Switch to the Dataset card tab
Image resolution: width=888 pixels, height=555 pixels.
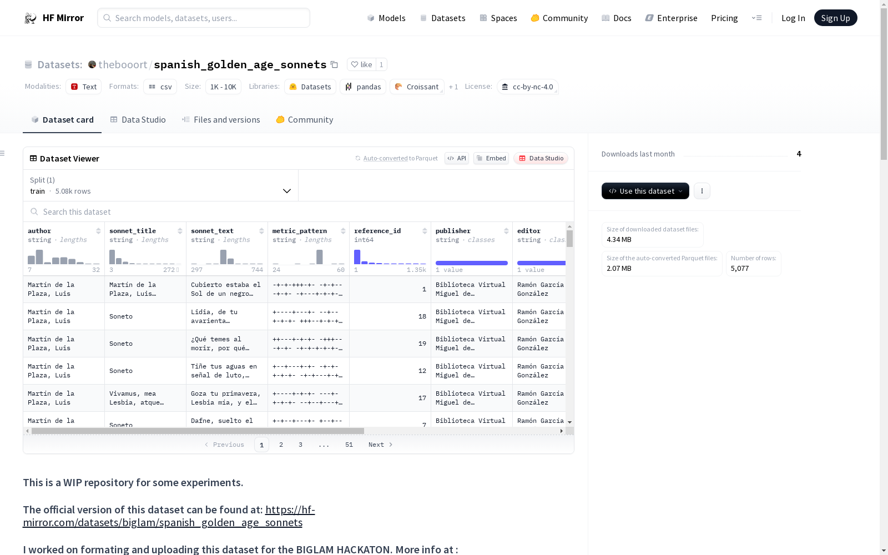tap(62, 120)
